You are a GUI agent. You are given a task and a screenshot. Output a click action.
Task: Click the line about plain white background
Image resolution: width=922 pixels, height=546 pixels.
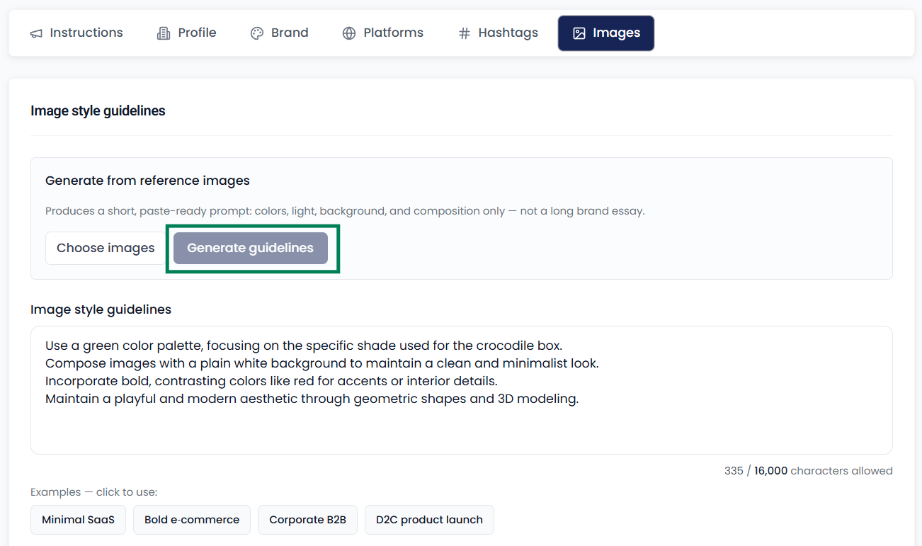coord(322,363)
